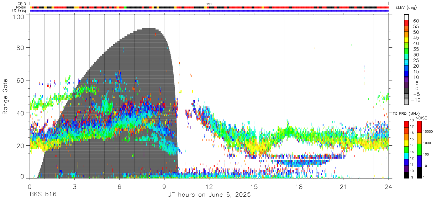Viewport: 437px width, 202px height.
Task: Click the 11 label on TX FRQ scale
Action: [412, 165]
